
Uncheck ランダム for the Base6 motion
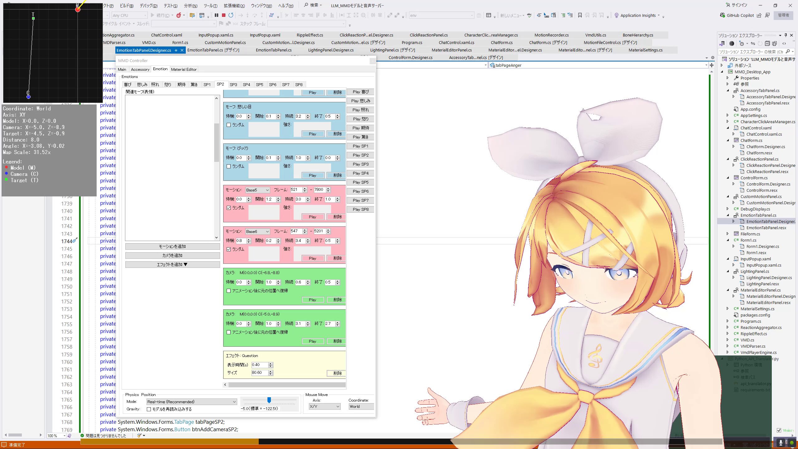tap(229, 249)
